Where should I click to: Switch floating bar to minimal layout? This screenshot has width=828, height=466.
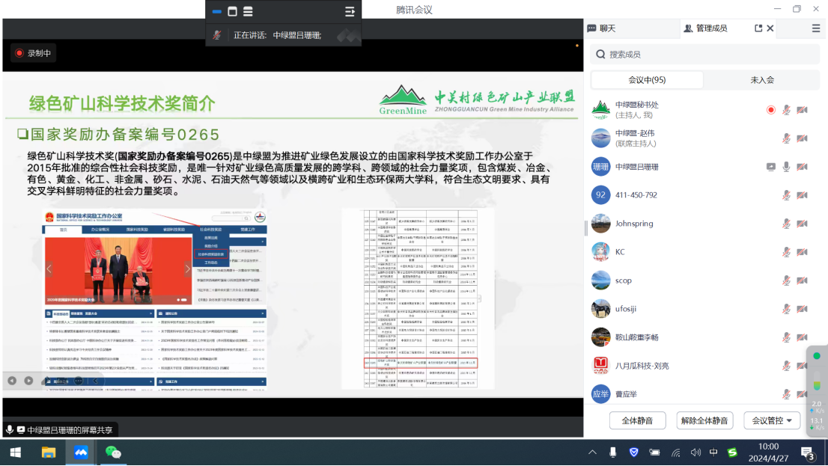(217, 11)
